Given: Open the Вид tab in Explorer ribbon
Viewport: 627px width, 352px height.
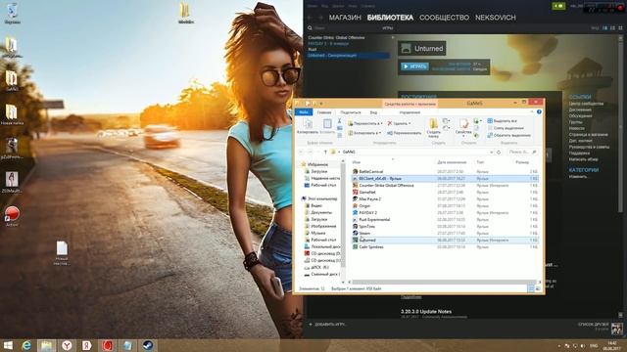Looking at the screenshot, I should 373,112.
